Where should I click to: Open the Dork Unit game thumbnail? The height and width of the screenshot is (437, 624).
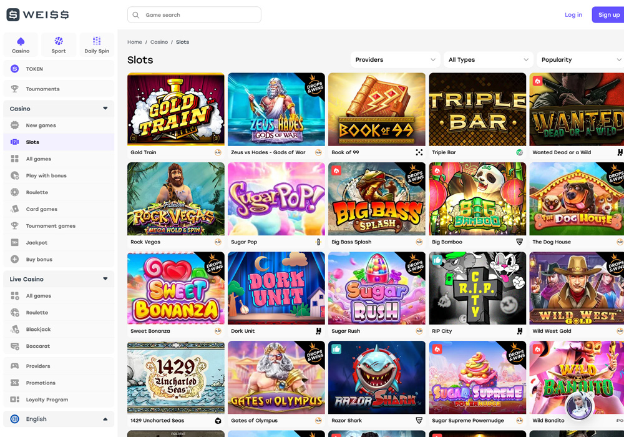click(x=276, y=288)
